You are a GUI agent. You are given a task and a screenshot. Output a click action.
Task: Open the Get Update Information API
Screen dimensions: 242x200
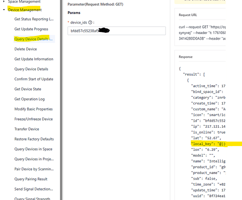click(x=34, y=59)
